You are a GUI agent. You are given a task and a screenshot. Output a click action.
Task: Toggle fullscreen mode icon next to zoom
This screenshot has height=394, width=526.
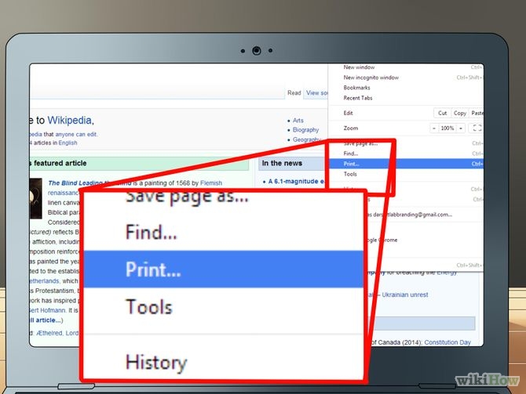[x=477, y=128]
